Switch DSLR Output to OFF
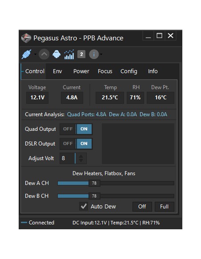The image size is (201, 259). point(68,144)
